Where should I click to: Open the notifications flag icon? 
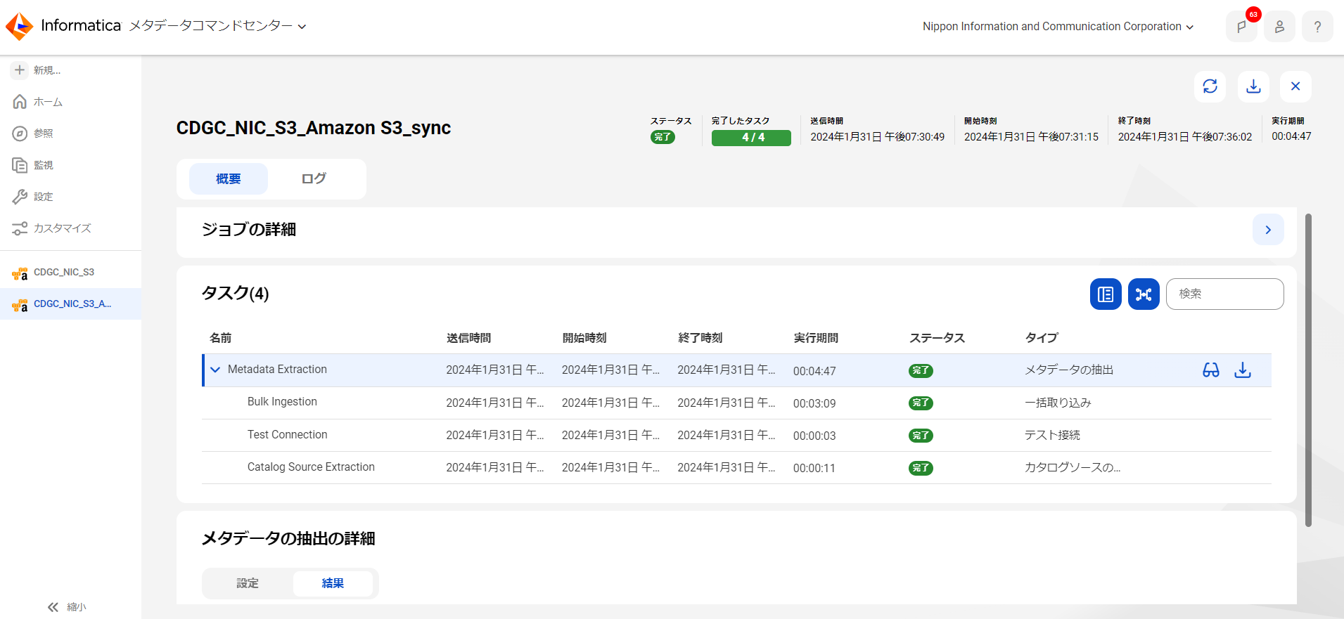[1241, 27]
